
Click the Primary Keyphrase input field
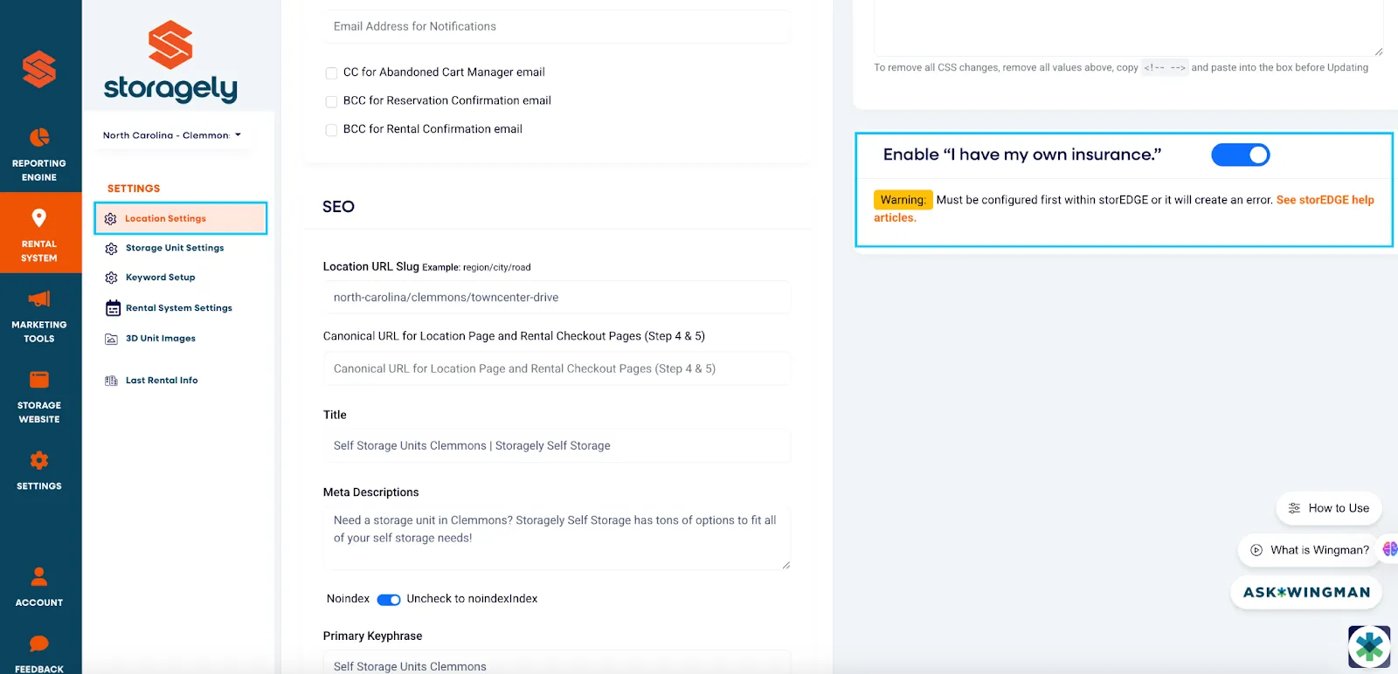pyautogui.click(x=557, y=663)
